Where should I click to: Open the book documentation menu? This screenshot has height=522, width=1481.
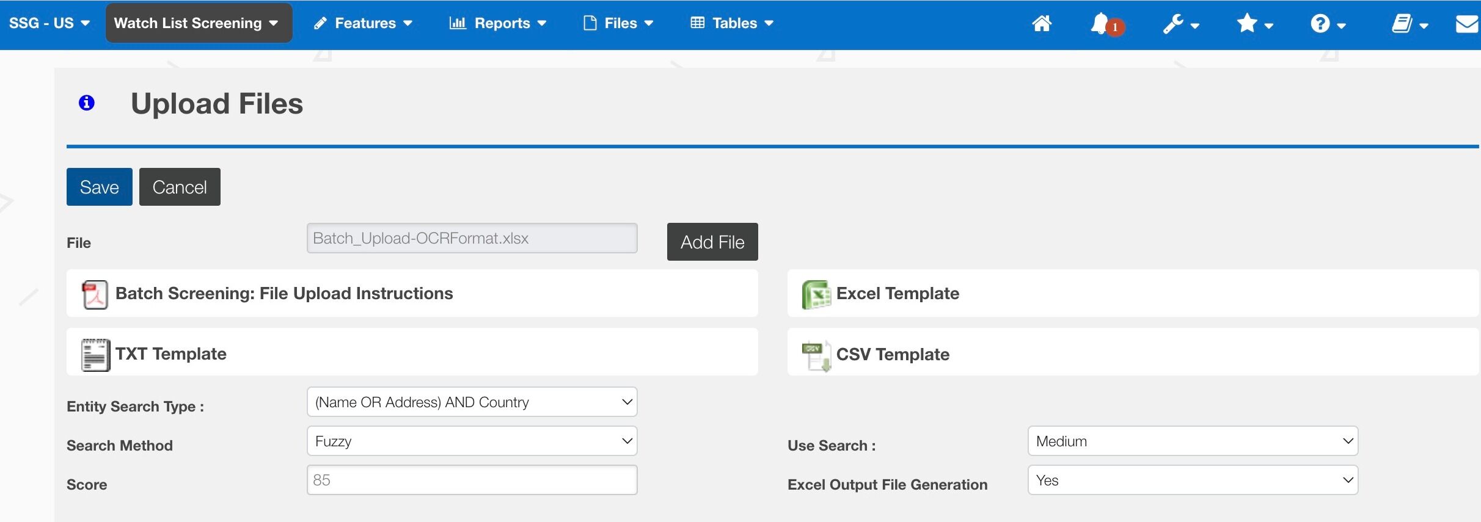coord(1410,24)
